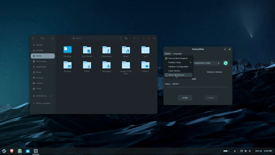Click the Ventoy progress bar
The height and width of the screenshot is (155, 275).
[x=198, y=87]
